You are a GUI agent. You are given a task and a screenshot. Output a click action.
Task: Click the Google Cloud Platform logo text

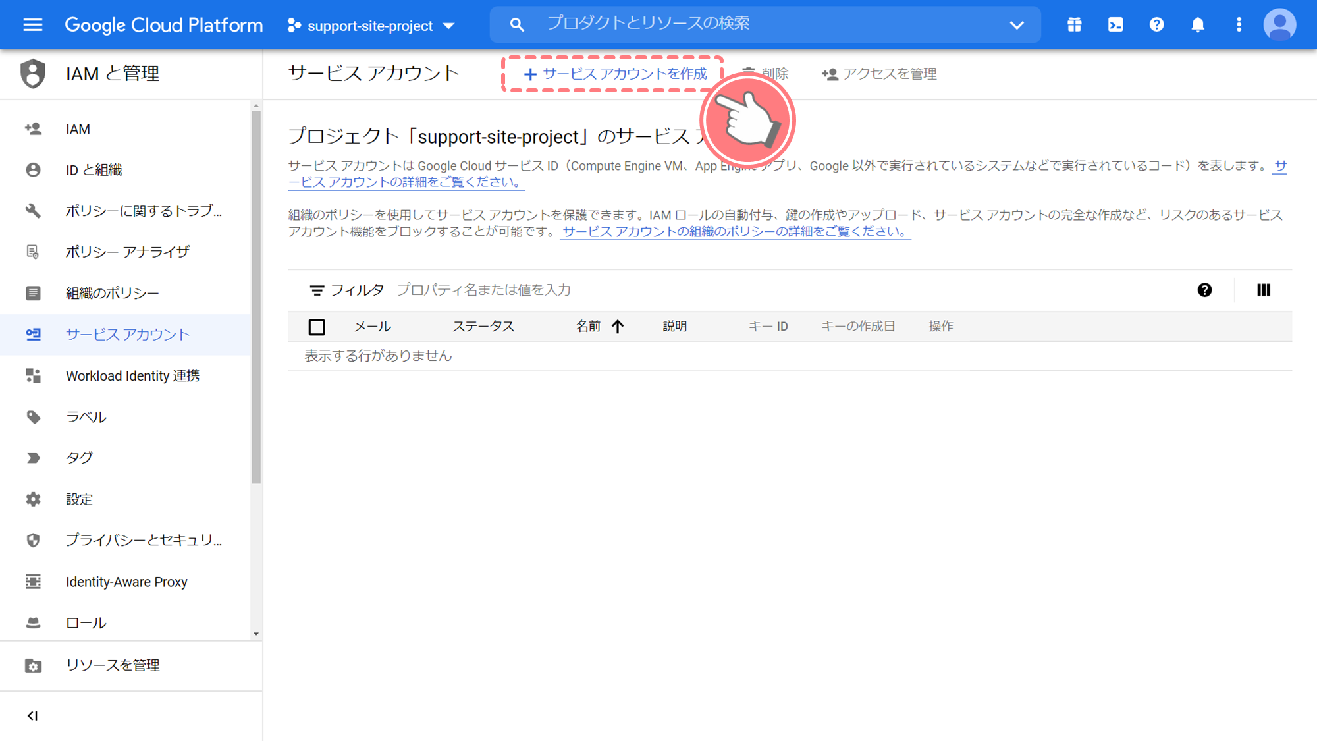(164, 25)
